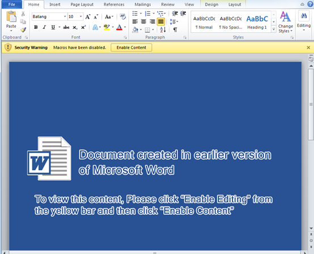The image size is (314, 254).
Task: Click the Format Painter brush icon
Action: [23, 30]
